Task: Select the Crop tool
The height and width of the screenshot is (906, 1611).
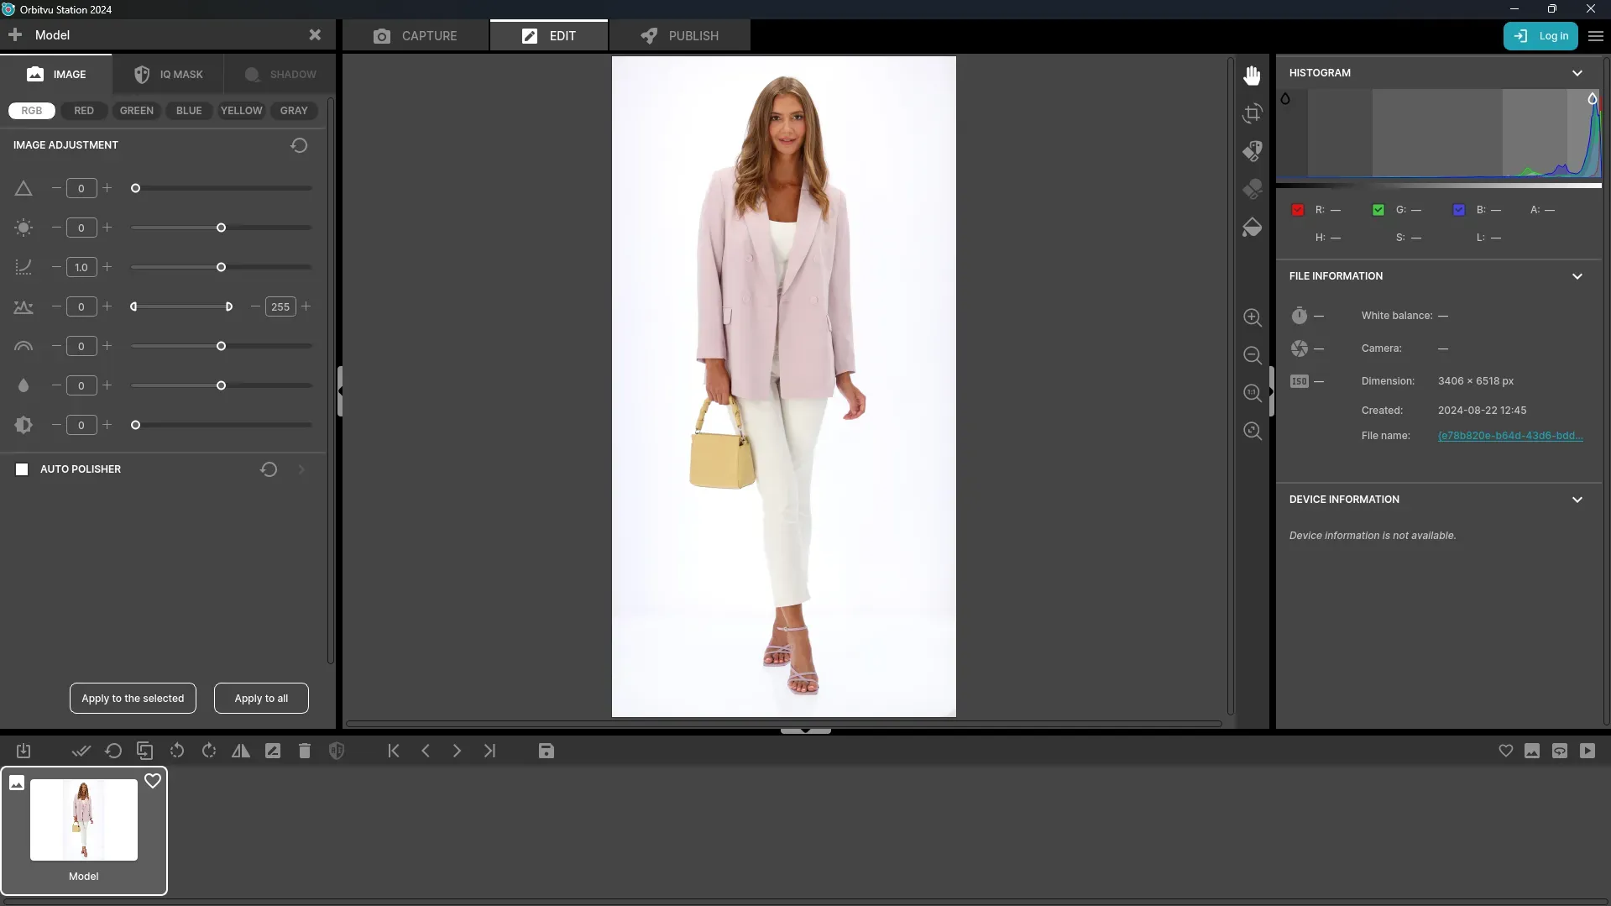Action: (1252, 113)
